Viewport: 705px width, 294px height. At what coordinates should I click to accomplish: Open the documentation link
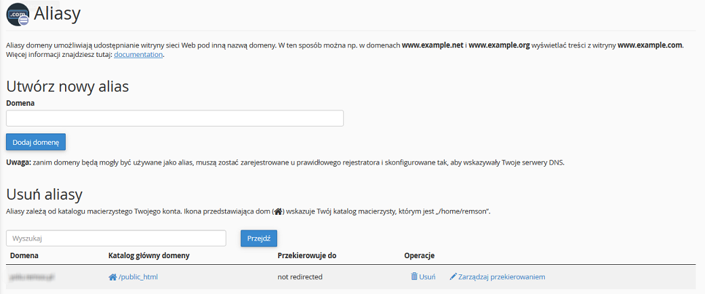pyautogui.click(x=138, y=55)
